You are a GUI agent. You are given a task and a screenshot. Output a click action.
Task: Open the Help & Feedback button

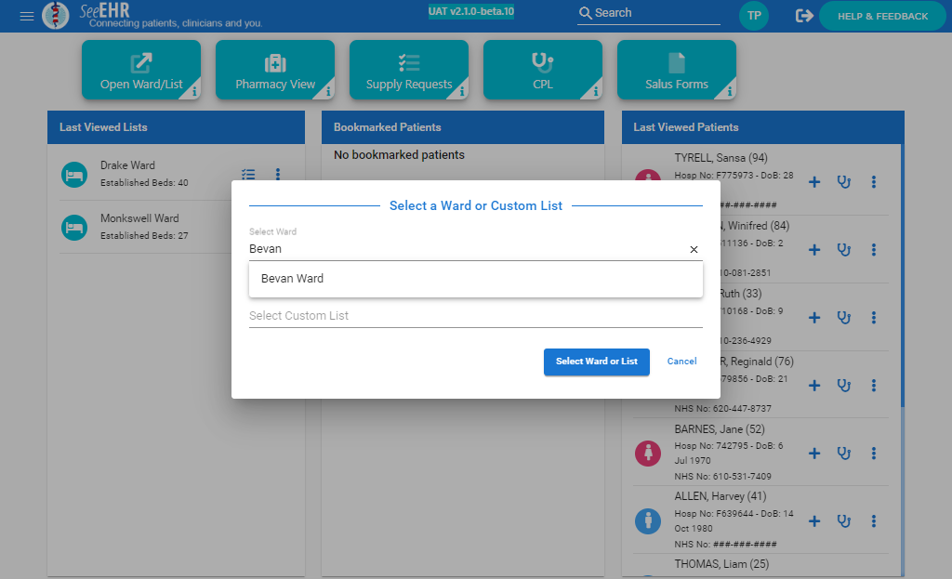click(882, 17)
